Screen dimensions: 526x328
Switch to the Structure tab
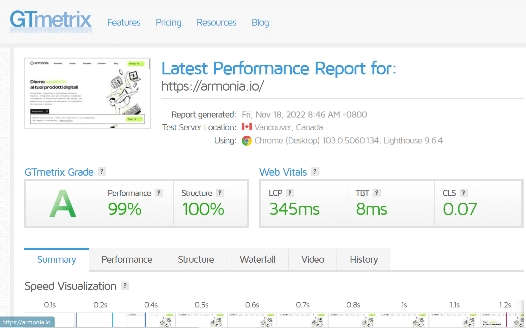pos(196,259)
